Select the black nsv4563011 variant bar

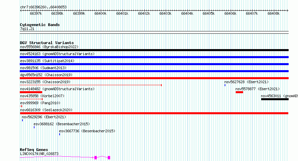pos(275,99)
